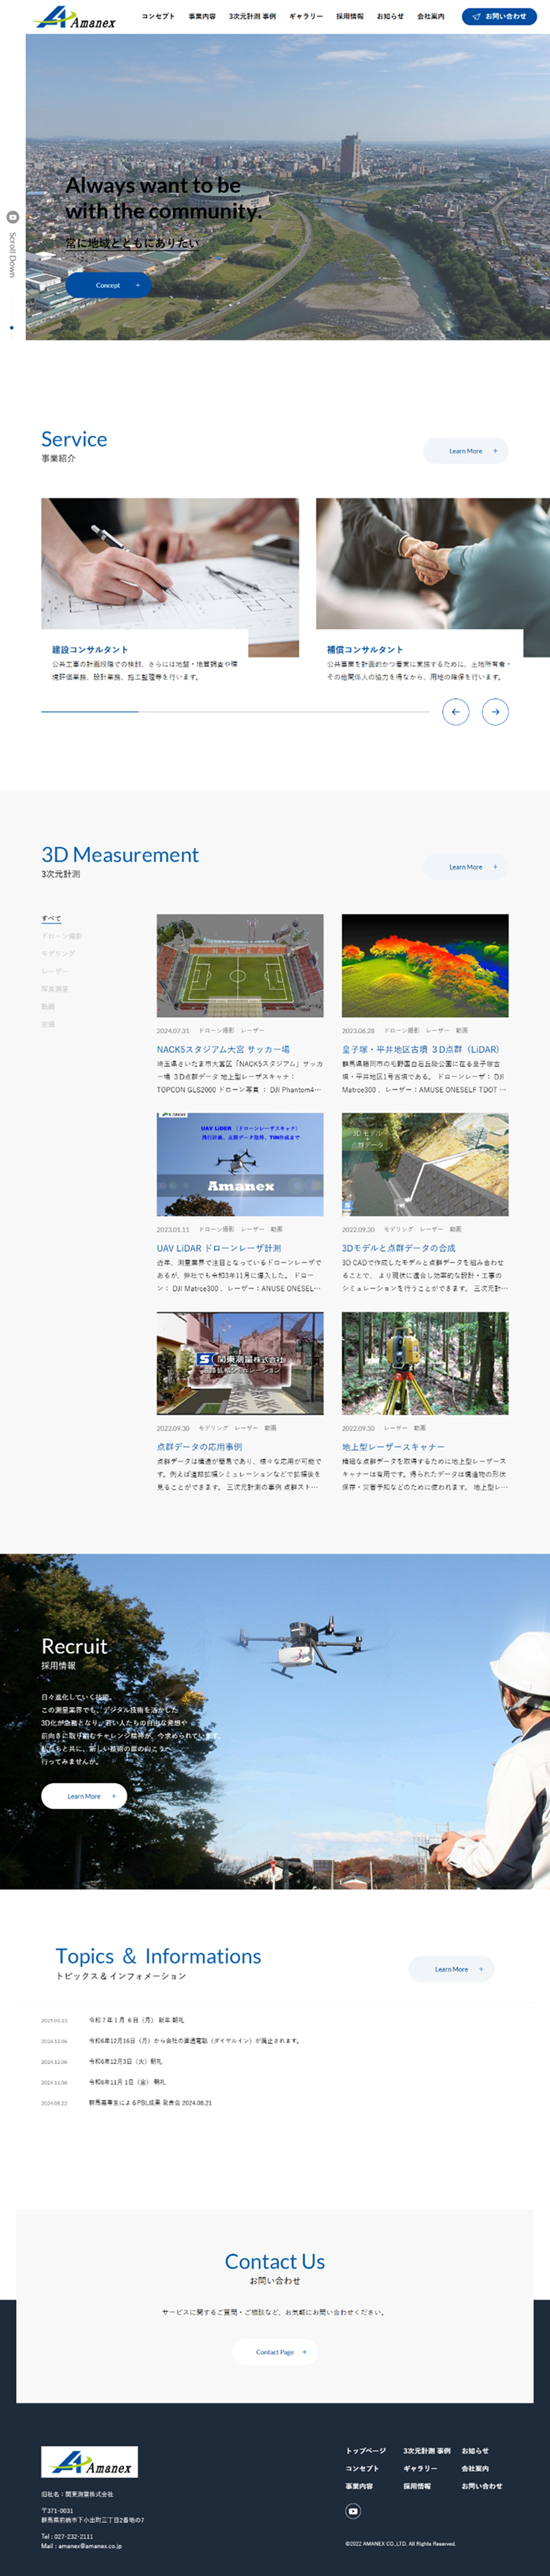Click 事業内容 in the footer
This screenshot has height=2576, width=550.
360,2486
